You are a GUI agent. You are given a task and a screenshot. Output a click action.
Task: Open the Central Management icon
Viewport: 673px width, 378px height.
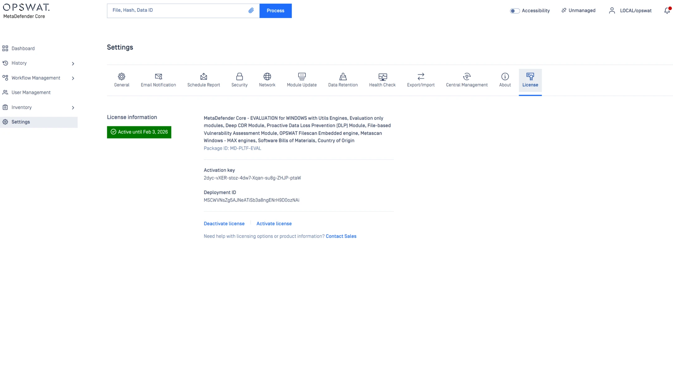pos(466,76)
